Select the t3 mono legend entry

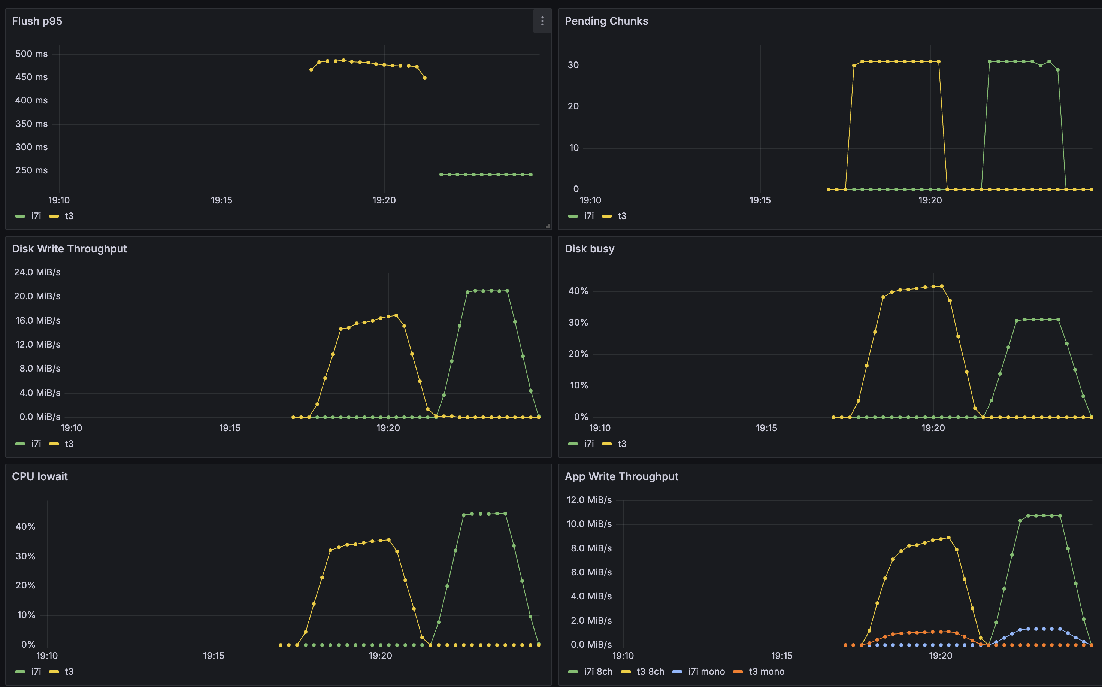tap(767, 672)
